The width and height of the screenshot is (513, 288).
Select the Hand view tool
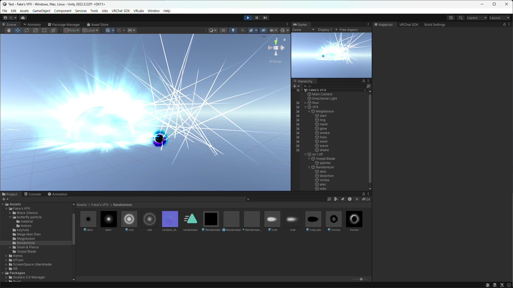click(x=9, y=30)
